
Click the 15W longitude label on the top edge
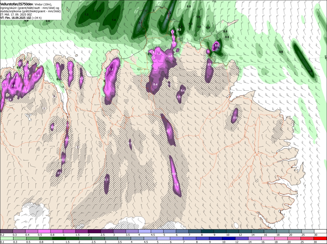(214, 1)
